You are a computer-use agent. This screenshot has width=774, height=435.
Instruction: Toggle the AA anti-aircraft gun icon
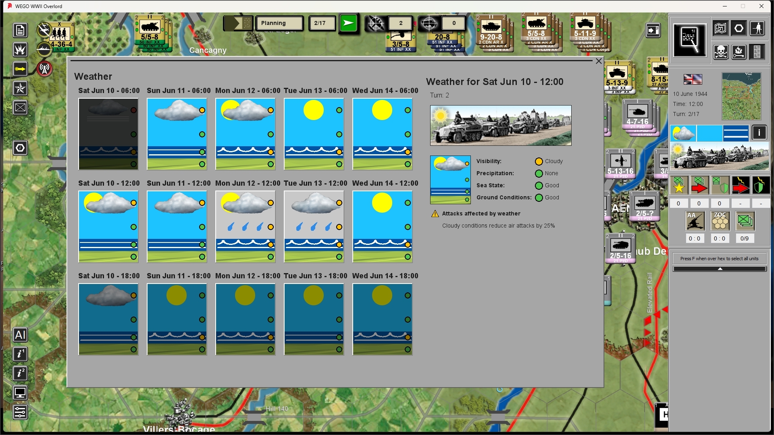[695, 221]
